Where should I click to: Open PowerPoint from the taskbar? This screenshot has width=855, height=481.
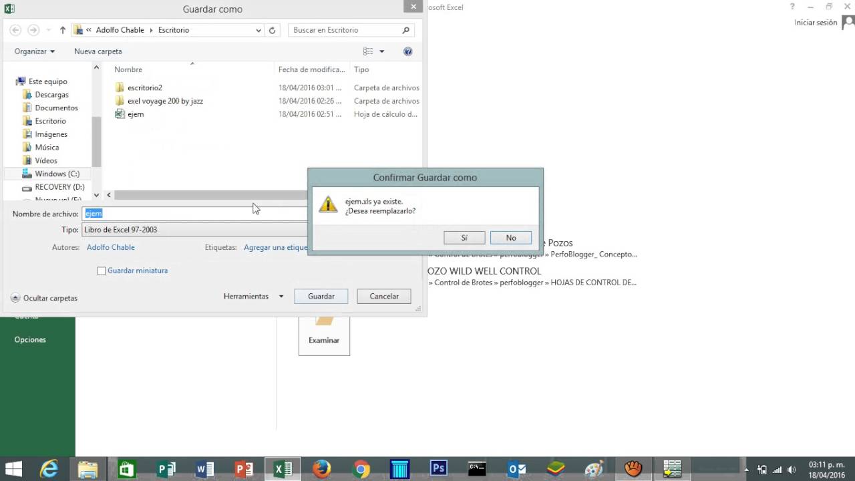(x=244, y=469)
